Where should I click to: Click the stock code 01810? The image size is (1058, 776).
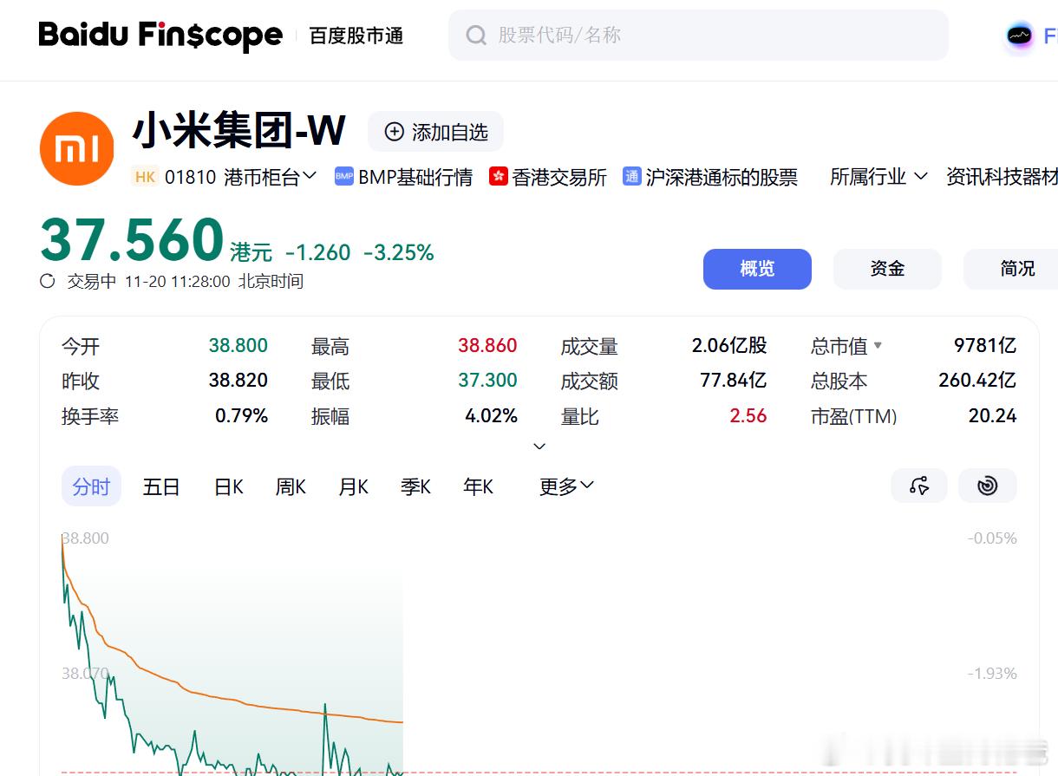click(190, 177)
